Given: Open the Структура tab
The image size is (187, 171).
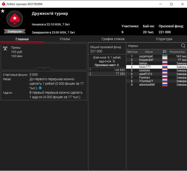Looking at the screenshot, I should pyautogui.click(x=164, y=39).
